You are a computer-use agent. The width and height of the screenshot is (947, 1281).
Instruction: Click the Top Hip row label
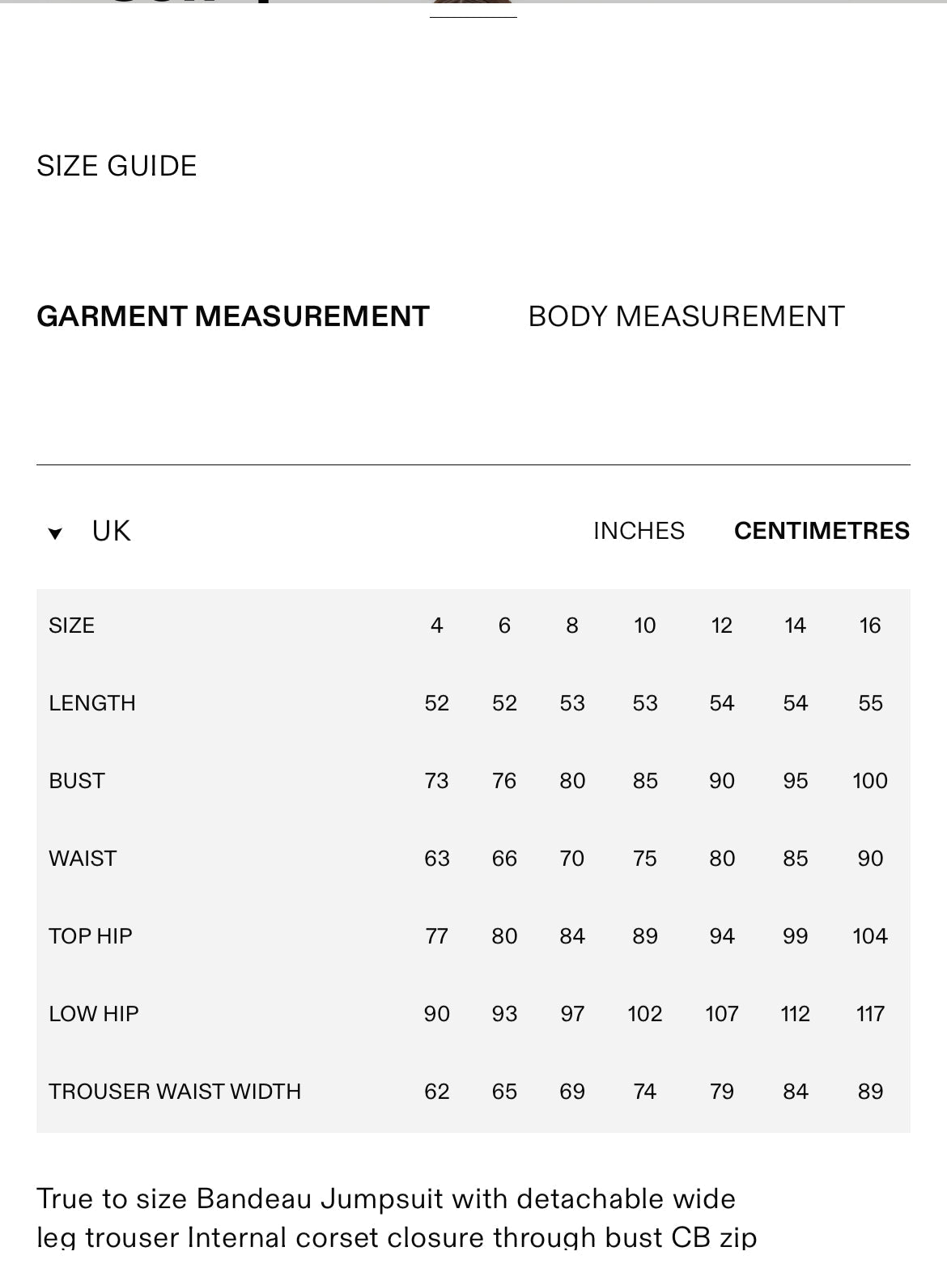[x=91, y=936]
